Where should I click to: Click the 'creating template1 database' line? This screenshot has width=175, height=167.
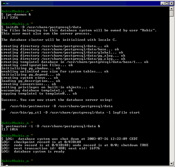[x=75, y=62]
